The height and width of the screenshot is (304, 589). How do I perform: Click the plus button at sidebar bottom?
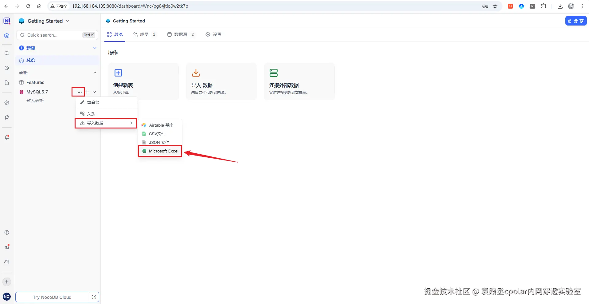click(x=7, y=282)
